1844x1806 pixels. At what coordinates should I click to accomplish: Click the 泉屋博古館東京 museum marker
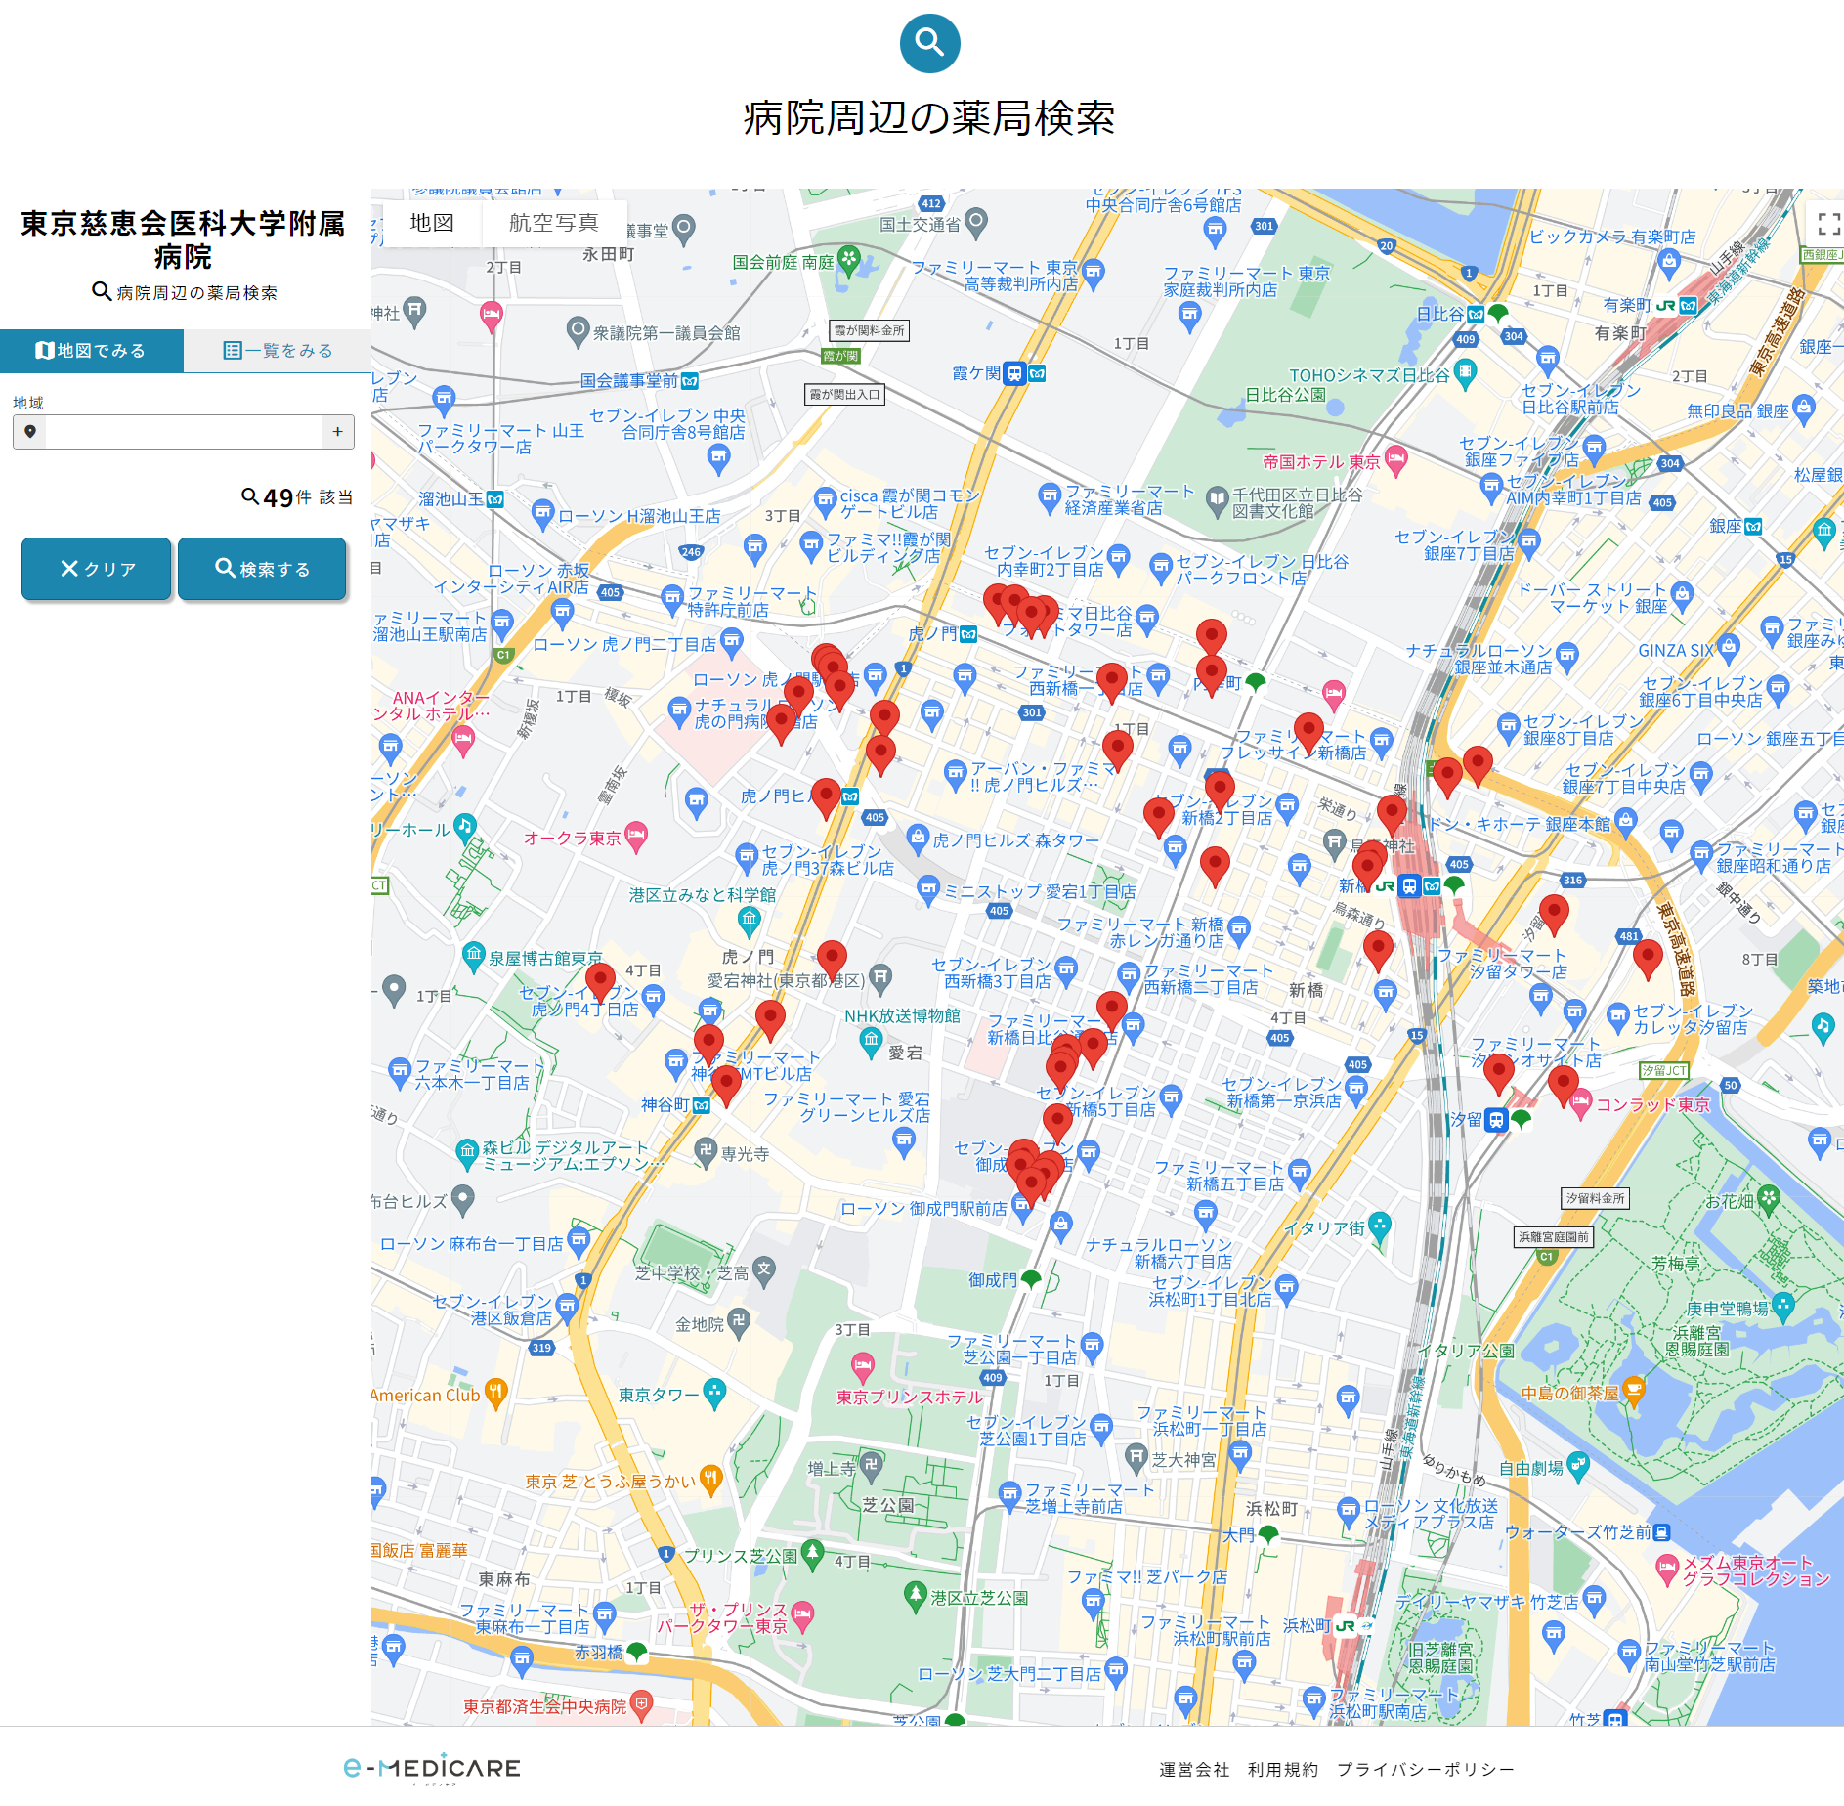(x=474, y=956)
